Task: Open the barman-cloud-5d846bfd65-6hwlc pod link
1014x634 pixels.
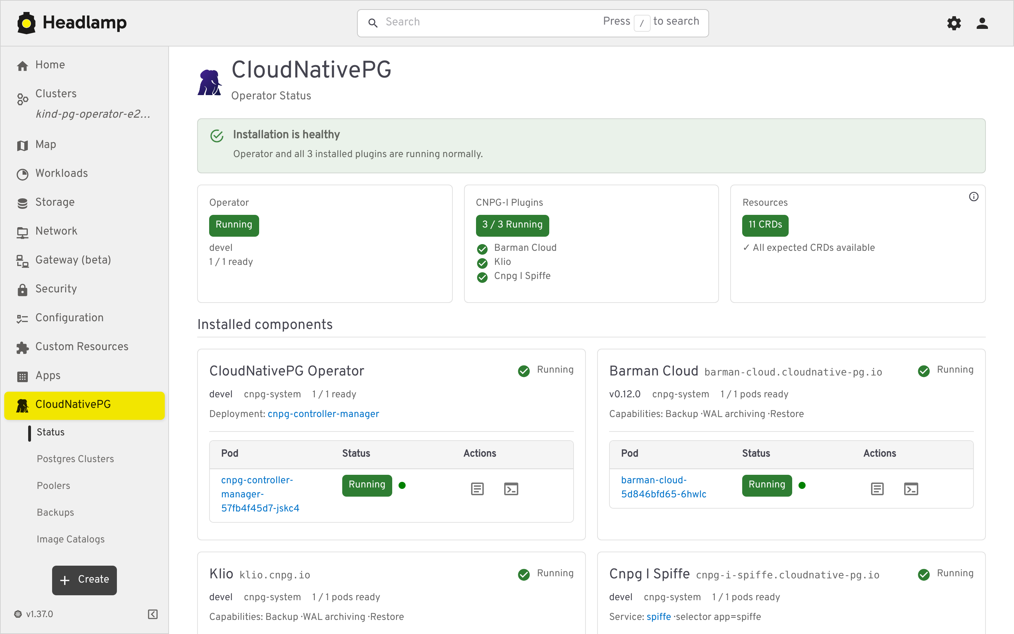Action: click(x=664, y=487)
